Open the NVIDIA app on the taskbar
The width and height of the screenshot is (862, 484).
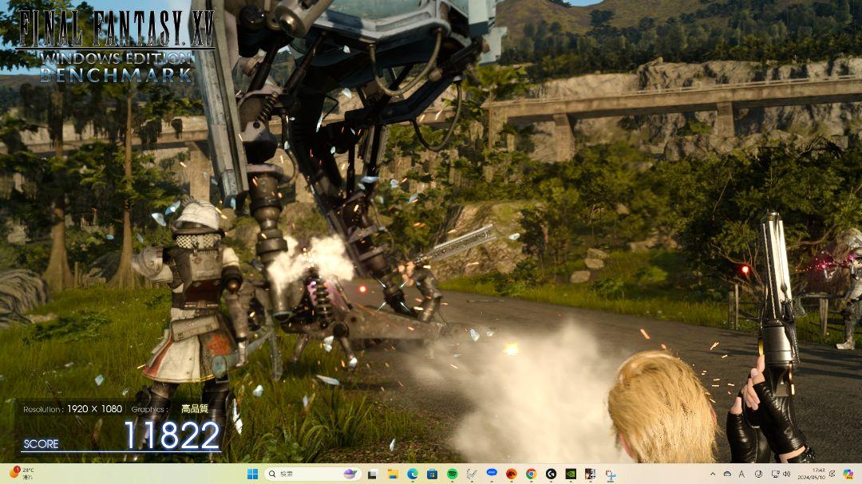coord(571,474)
